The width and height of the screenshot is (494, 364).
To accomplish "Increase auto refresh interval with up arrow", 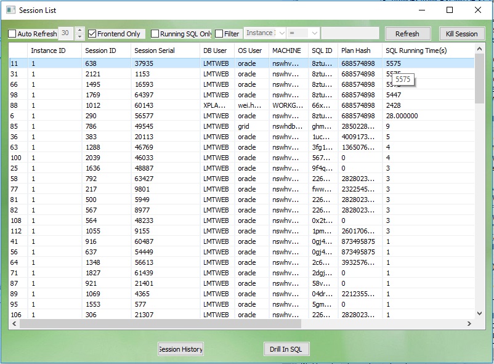I will (79, 30).
